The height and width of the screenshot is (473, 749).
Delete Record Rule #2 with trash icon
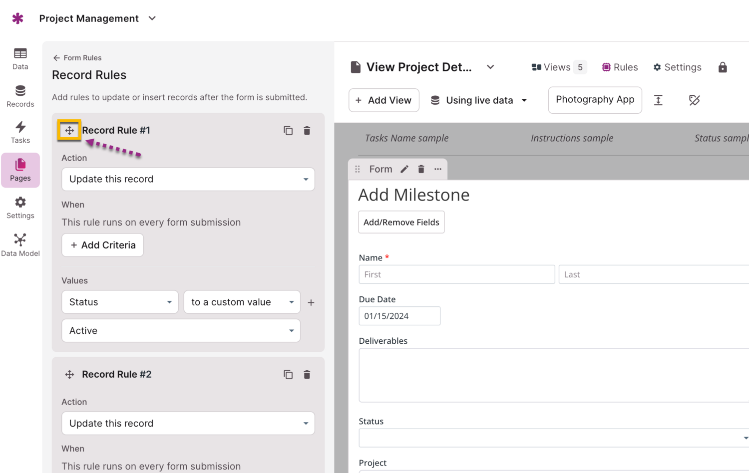pyautogui.click(x=307, y=374)
